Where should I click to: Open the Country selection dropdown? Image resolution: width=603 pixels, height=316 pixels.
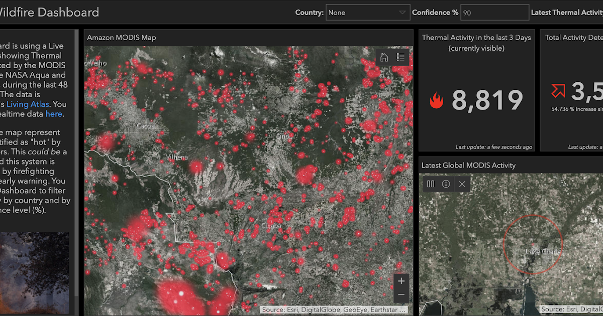click(367, 12)
